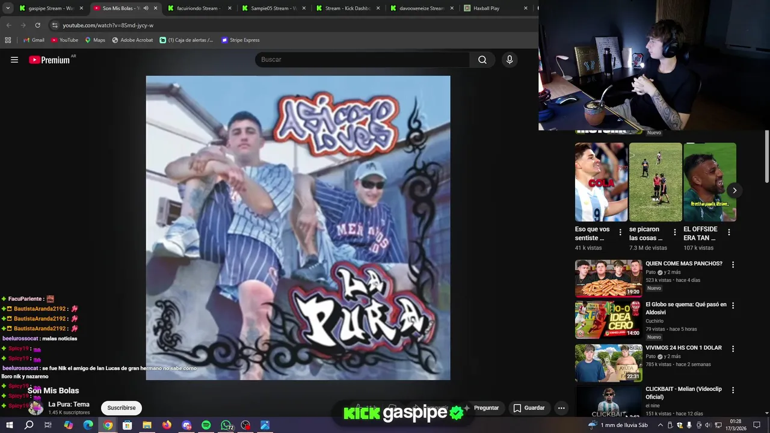Open options menu for 'El Globo se quema' video

(x=733, y=306)
